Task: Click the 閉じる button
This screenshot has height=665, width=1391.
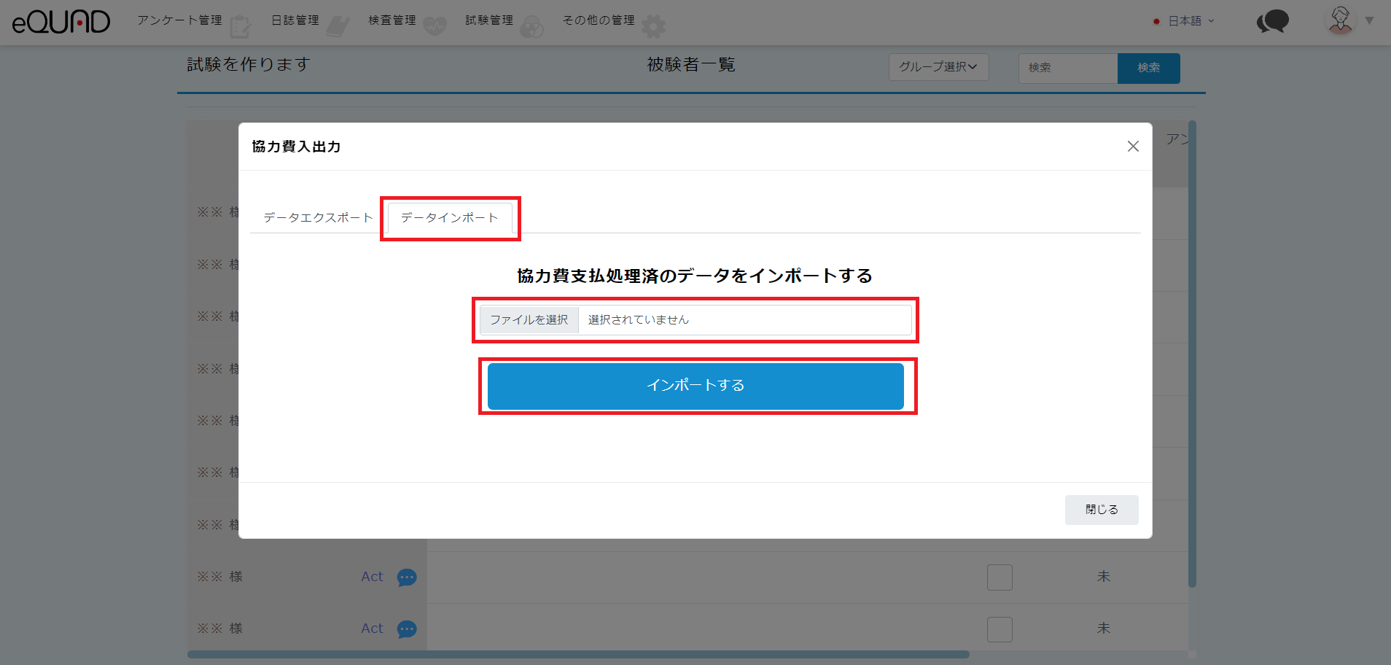Action: click(1101, 510)
